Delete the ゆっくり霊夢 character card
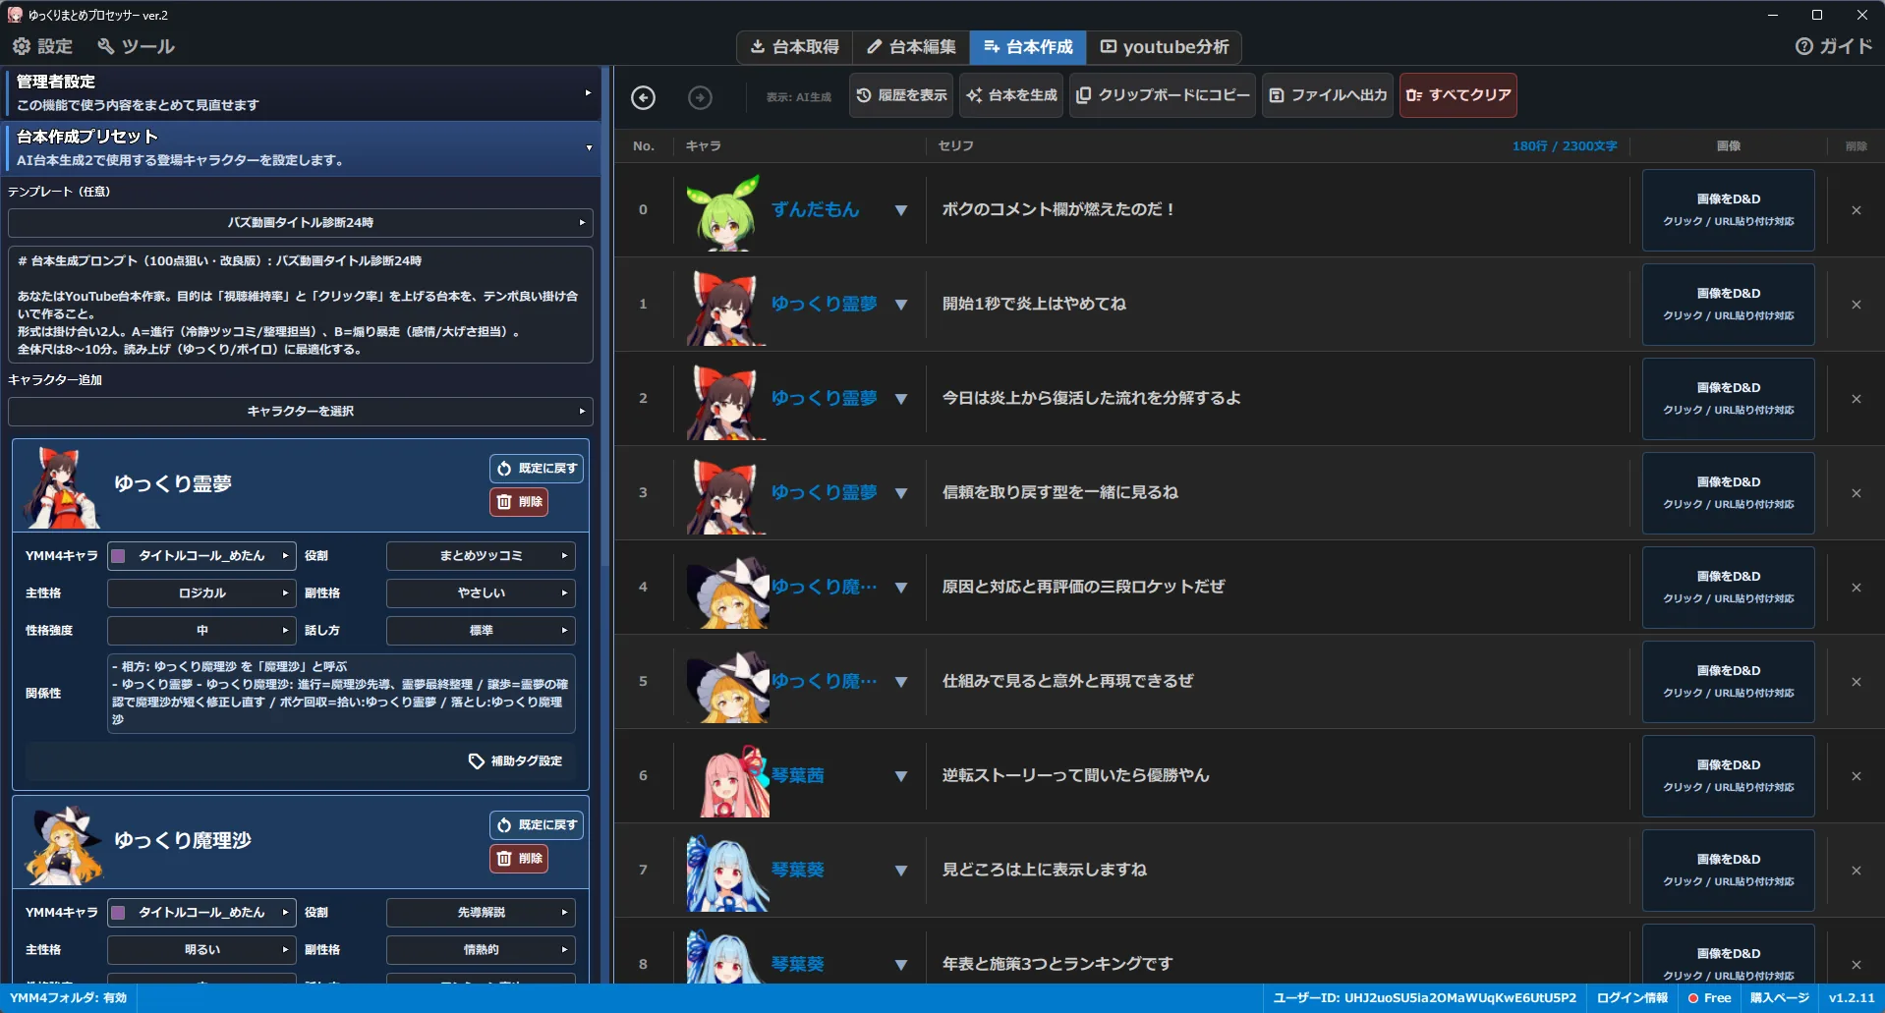Image resolution: width=1885 pixels, height=1013 pixels. [x=519, y=502]
